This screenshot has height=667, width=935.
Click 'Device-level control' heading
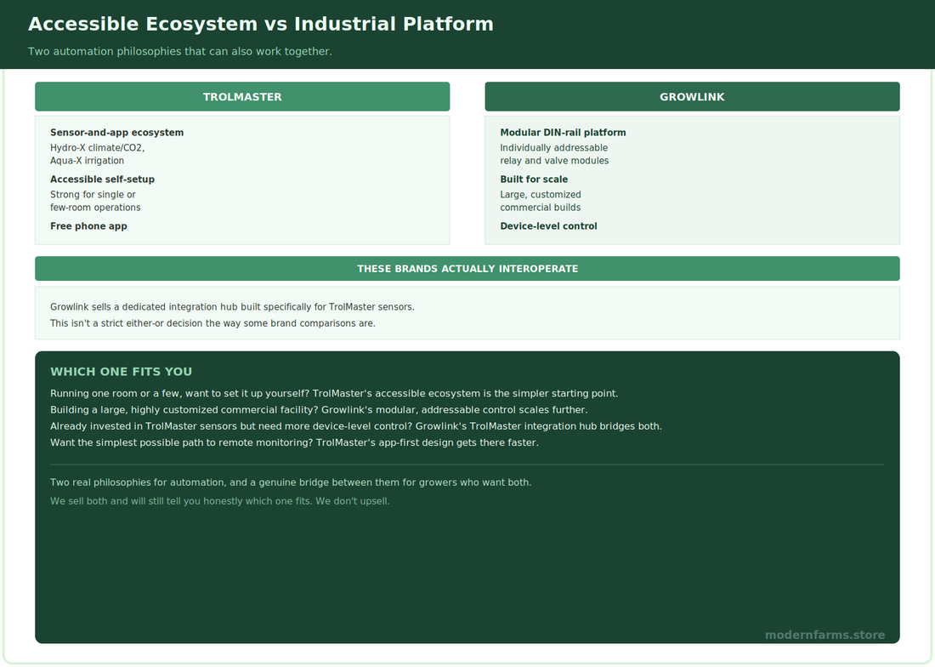548,226
